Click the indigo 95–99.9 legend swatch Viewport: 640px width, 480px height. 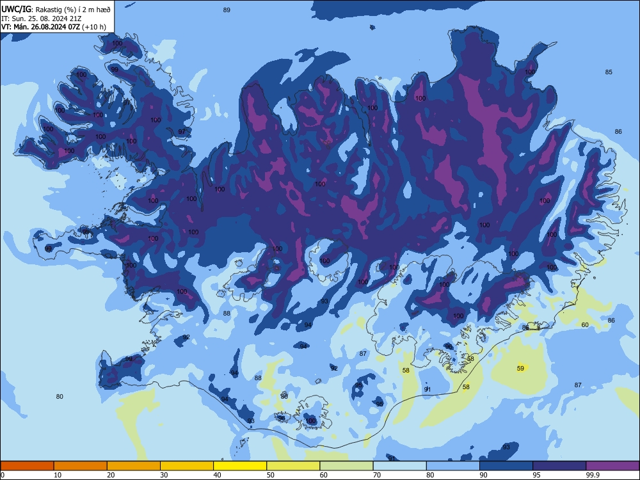(559, 466)
